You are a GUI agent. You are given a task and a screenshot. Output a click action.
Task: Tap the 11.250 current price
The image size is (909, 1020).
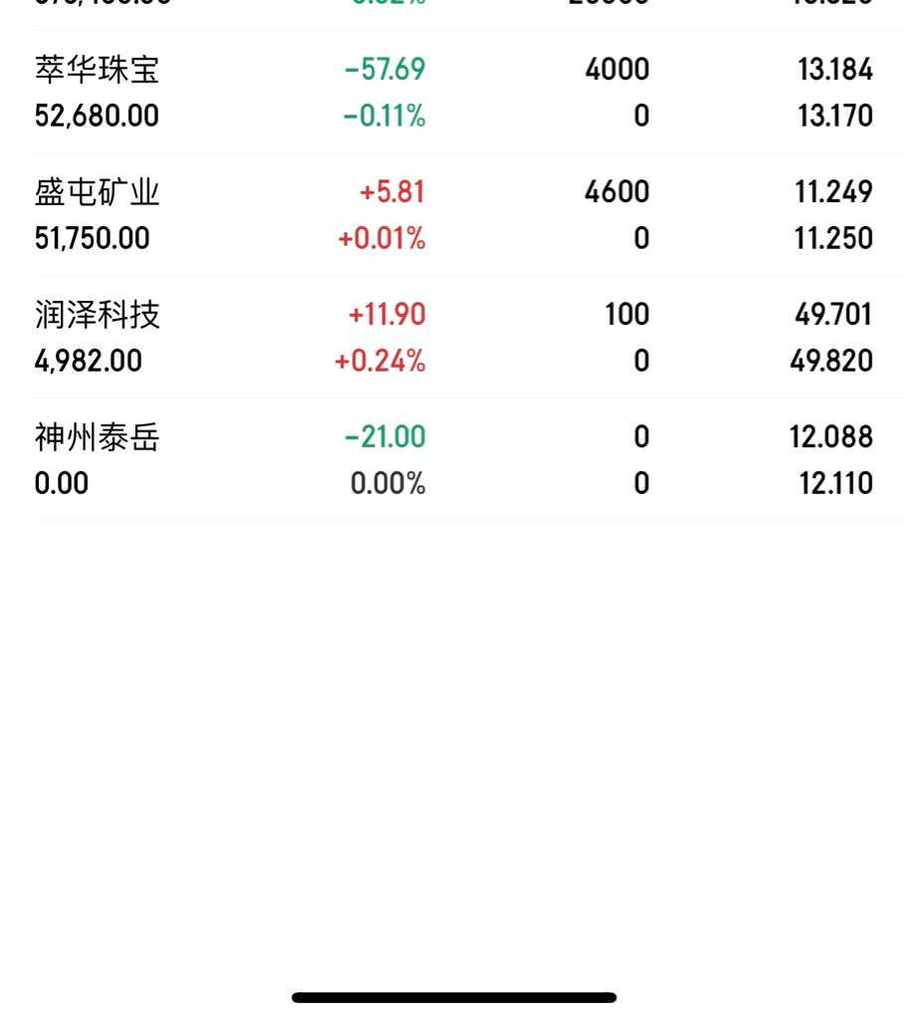[833, 239]
